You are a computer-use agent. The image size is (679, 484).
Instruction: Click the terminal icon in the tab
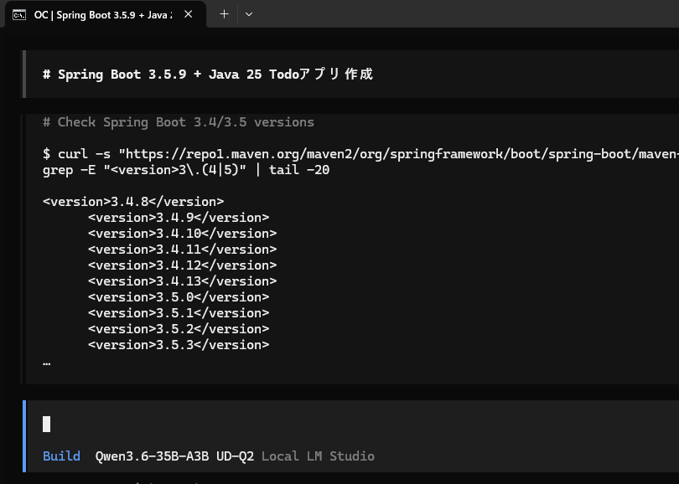(19, 15)
